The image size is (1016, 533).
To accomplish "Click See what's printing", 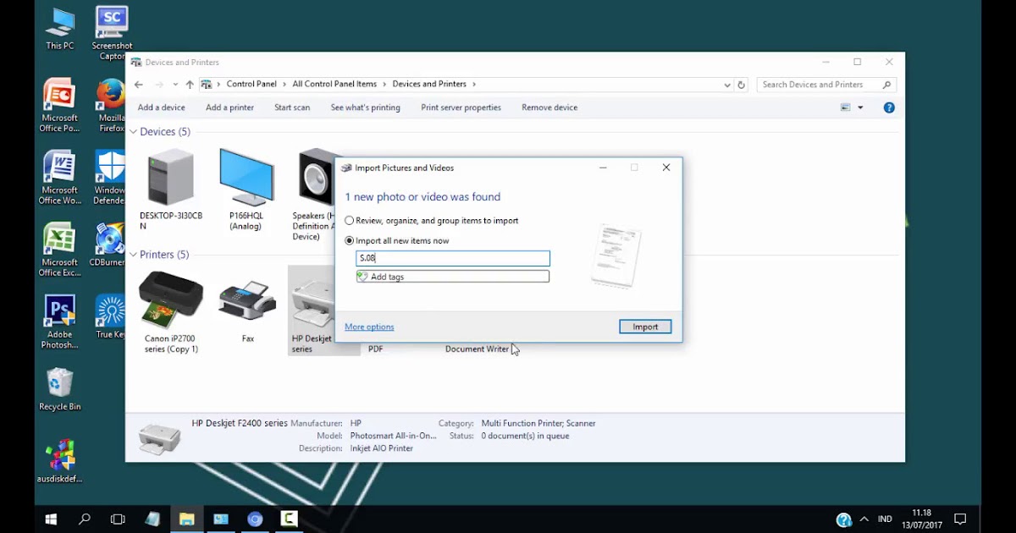I will (365, 107).
